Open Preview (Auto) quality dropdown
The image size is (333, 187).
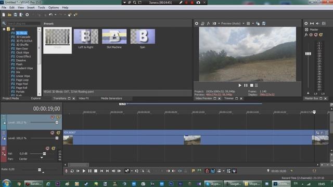click(244, 23)
